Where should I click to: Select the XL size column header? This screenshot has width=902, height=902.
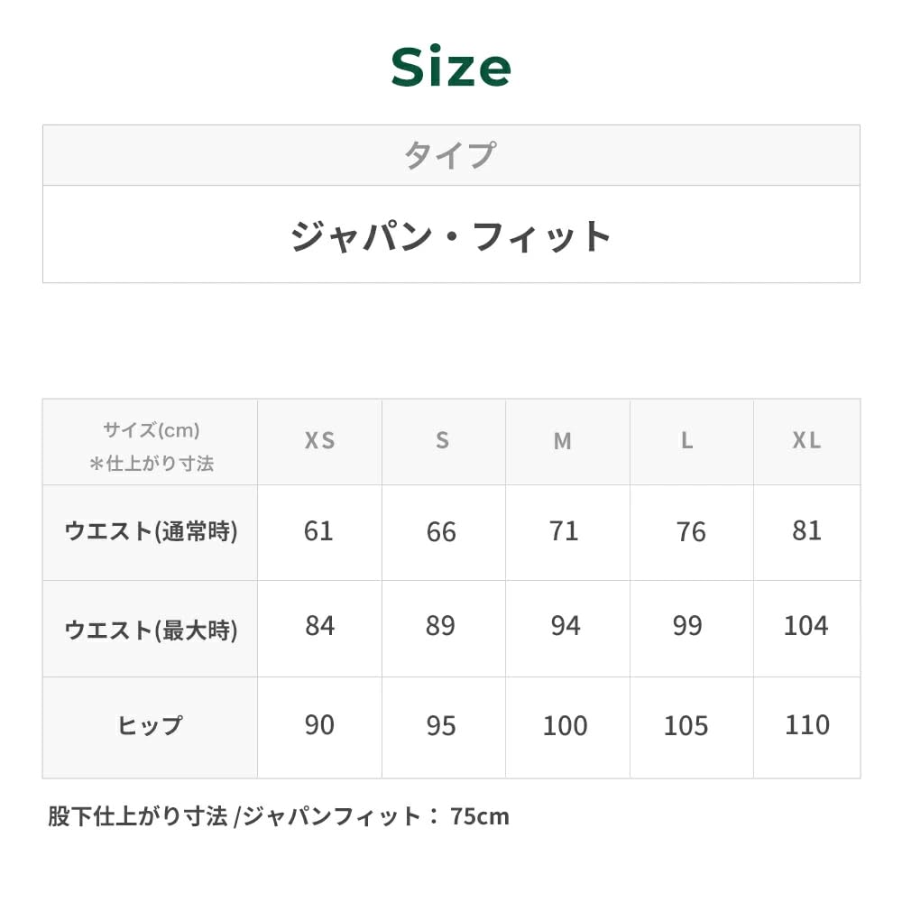(x=806, y=441)
